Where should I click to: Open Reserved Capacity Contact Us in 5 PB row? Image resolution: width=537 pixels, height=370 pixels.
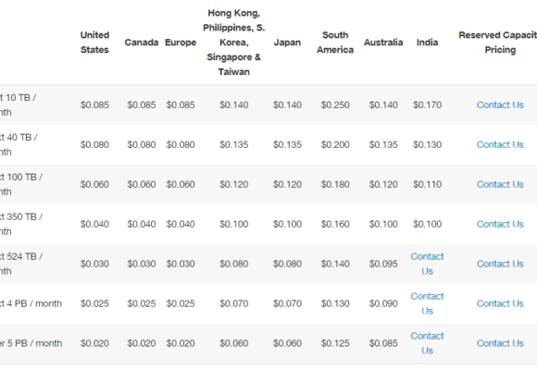(x=500, y=343)
